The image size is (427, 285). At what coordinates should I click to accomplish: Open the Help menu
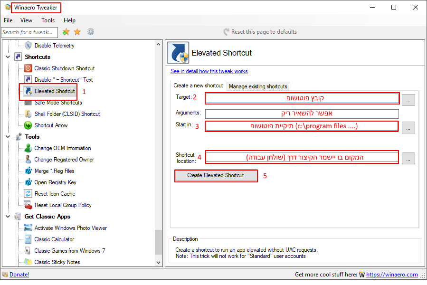click(69, 20)
